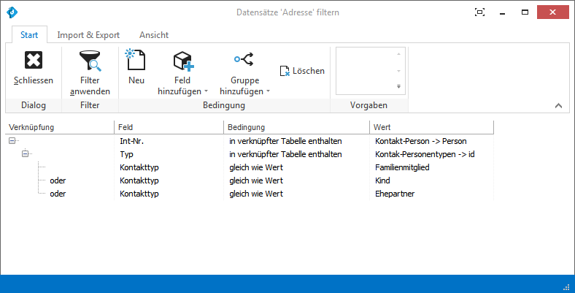The image size is (575, 293).
Task: Select the Kind value cell
Action: click(432, 180)
